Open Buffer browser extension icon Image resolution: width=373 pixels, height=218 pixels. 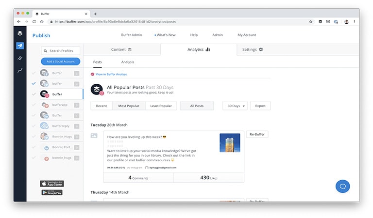(320, 22)
